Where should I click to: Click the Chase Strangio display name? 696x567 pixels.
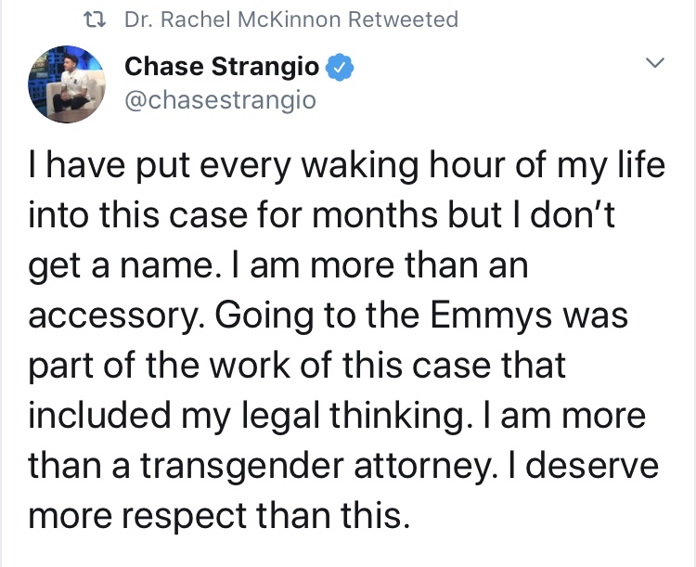[x=222, y=67]
